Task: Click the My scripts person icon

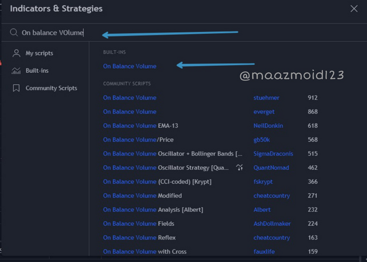Action: (x=16, y=53)
